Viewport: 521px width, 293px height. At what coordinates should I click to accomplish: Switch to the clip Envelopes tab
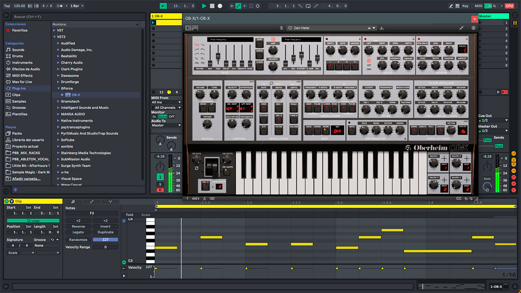(92, 201)
